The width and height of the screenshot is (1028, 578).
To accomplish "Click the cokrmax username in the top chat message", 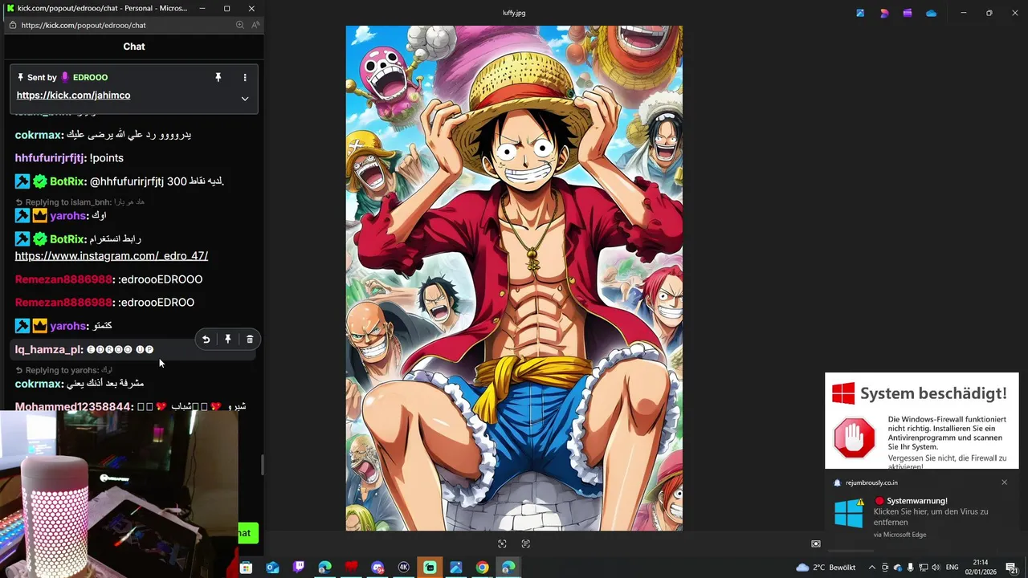I will pos(38,135).
